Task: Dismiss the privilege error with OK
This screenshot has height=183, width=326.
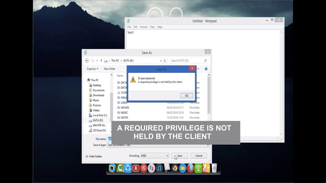Action: point(186,96)
